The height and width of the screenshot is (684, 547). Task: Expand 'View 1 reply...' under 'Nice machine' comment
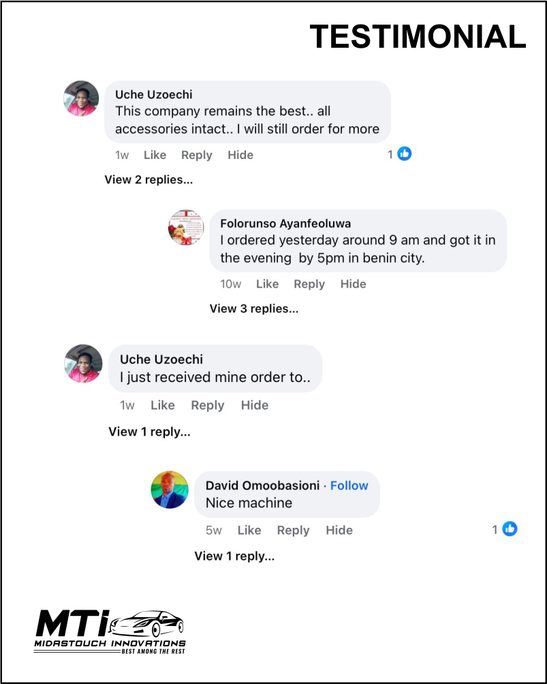click(x=234, y=556)
